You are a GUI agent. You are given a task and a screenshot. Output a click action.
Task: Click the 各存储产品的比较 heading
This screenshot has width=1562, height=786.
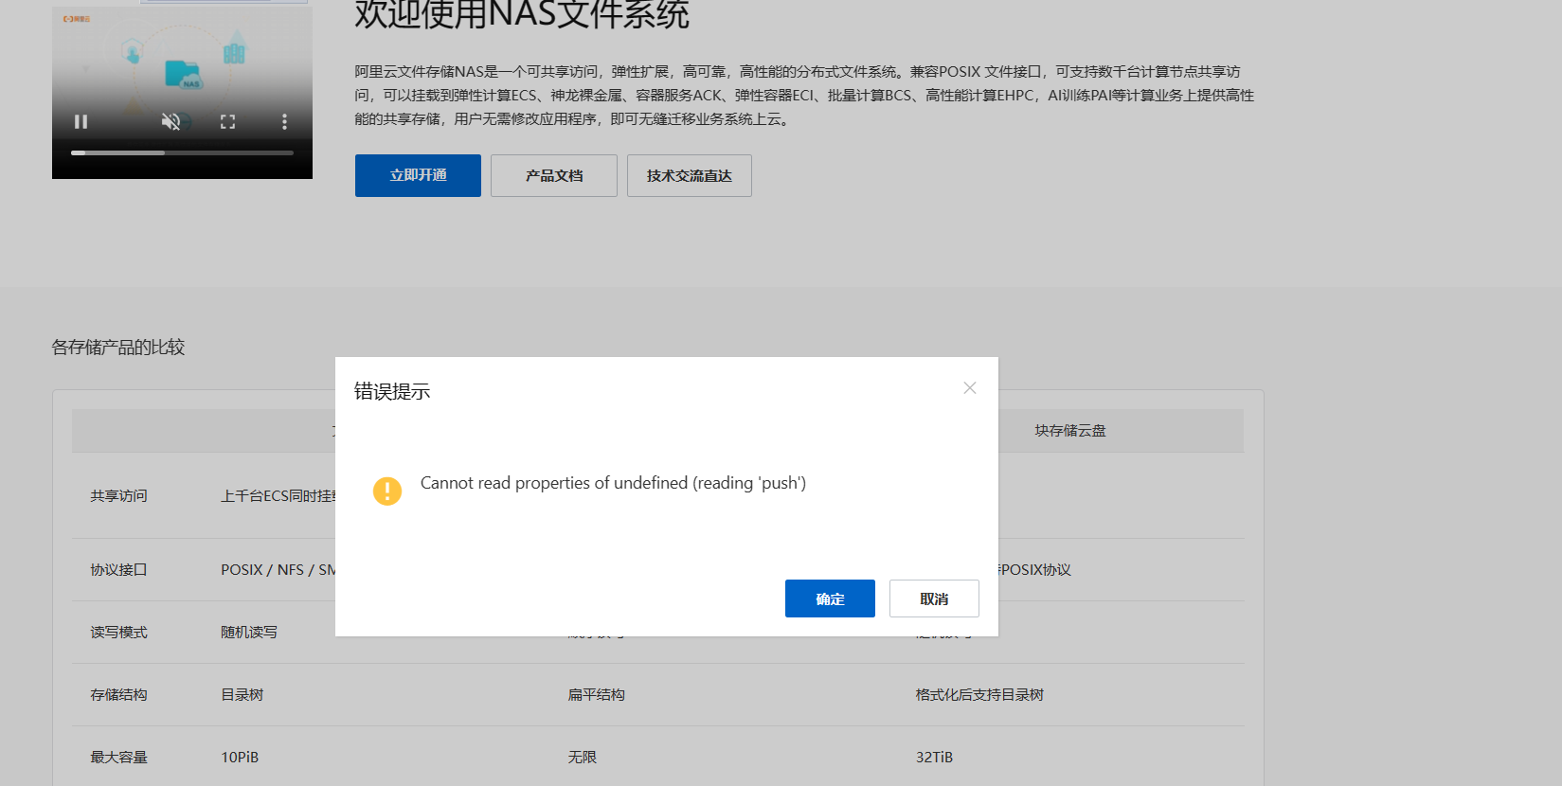[118, 348]
